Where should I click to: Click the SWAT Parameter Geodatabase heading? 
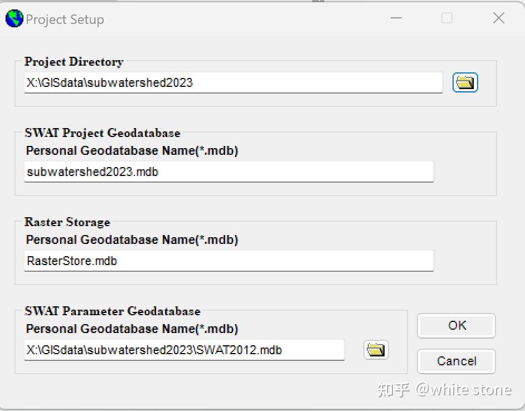coord(113,311)
